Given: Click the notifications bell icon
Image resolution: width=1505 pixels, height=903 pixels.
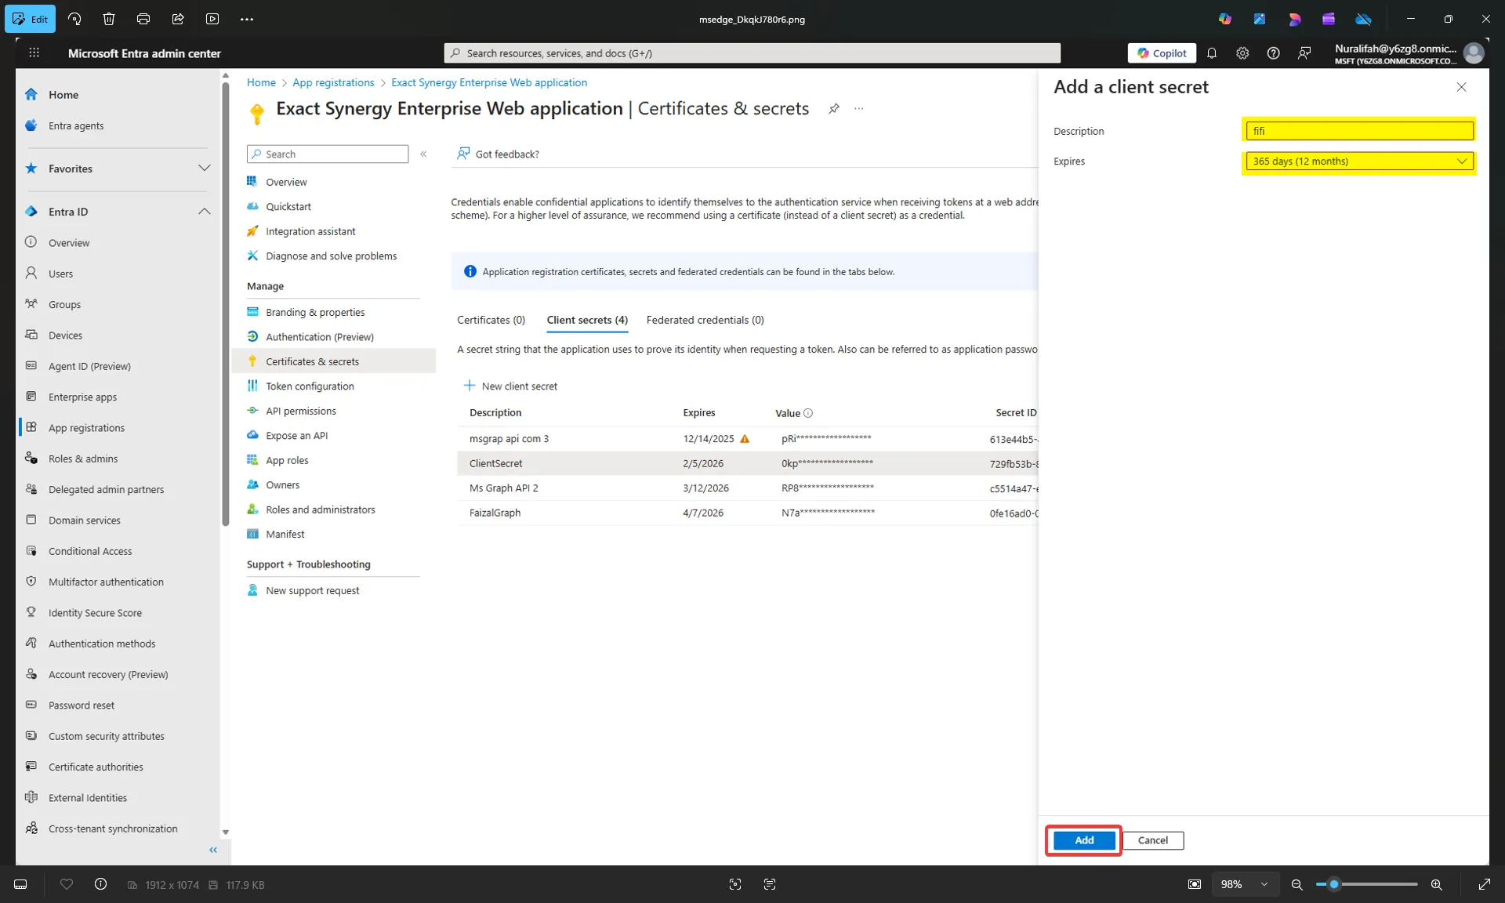Looking at the screenshot, I should tap(1212, 53).
